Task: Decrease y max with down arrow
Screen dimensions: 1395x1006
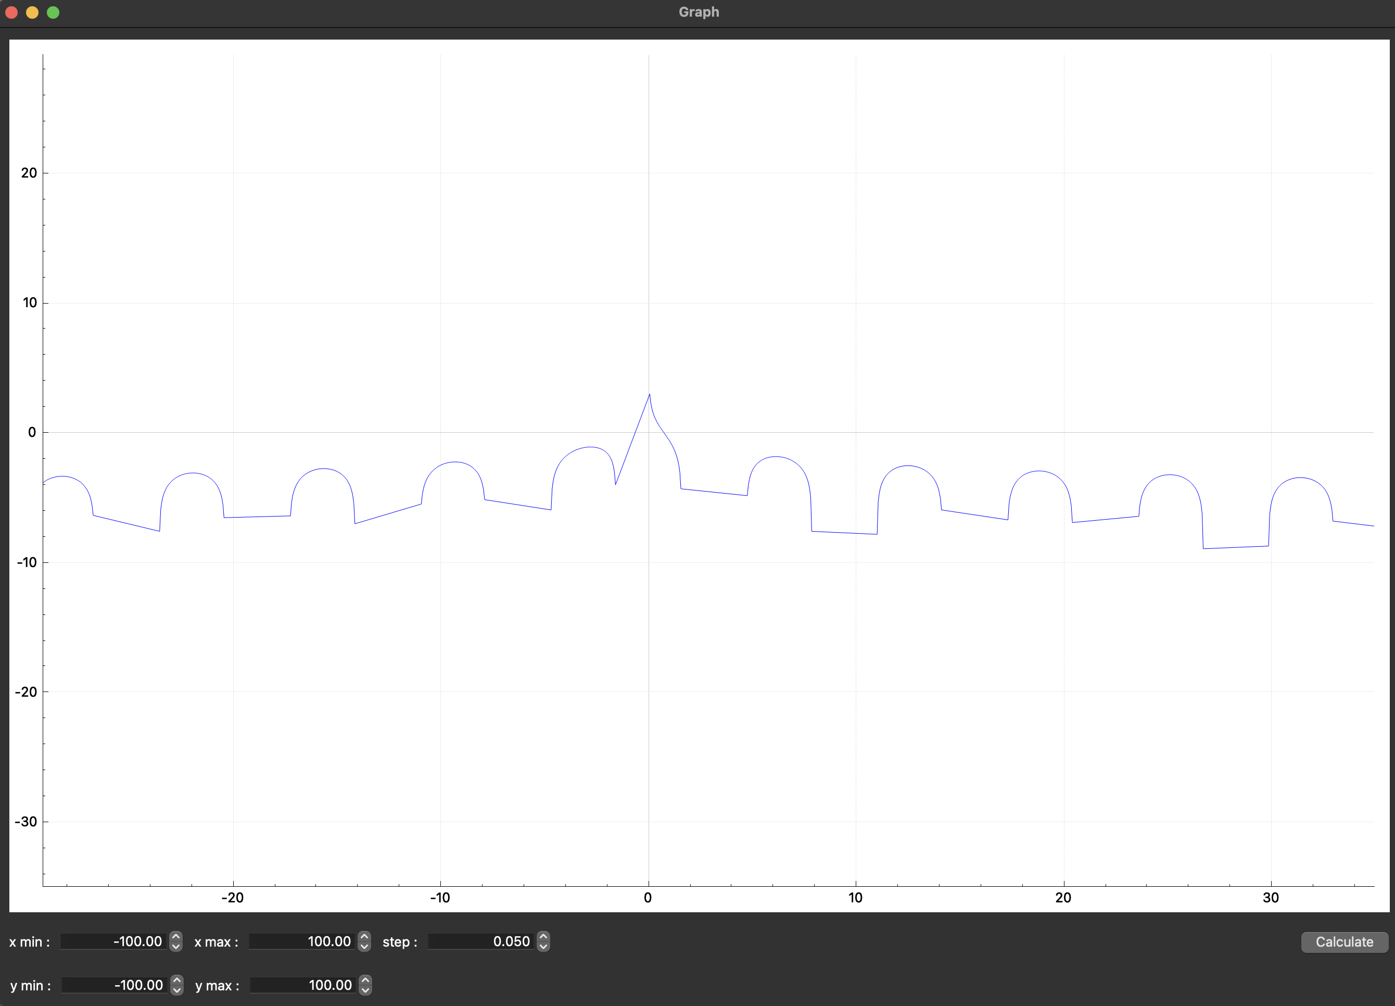Action: (365, 990)
